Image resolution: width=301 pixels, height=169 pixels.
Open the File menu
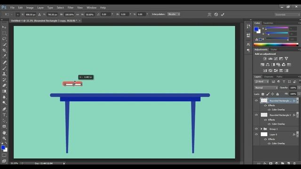(12, 8)
